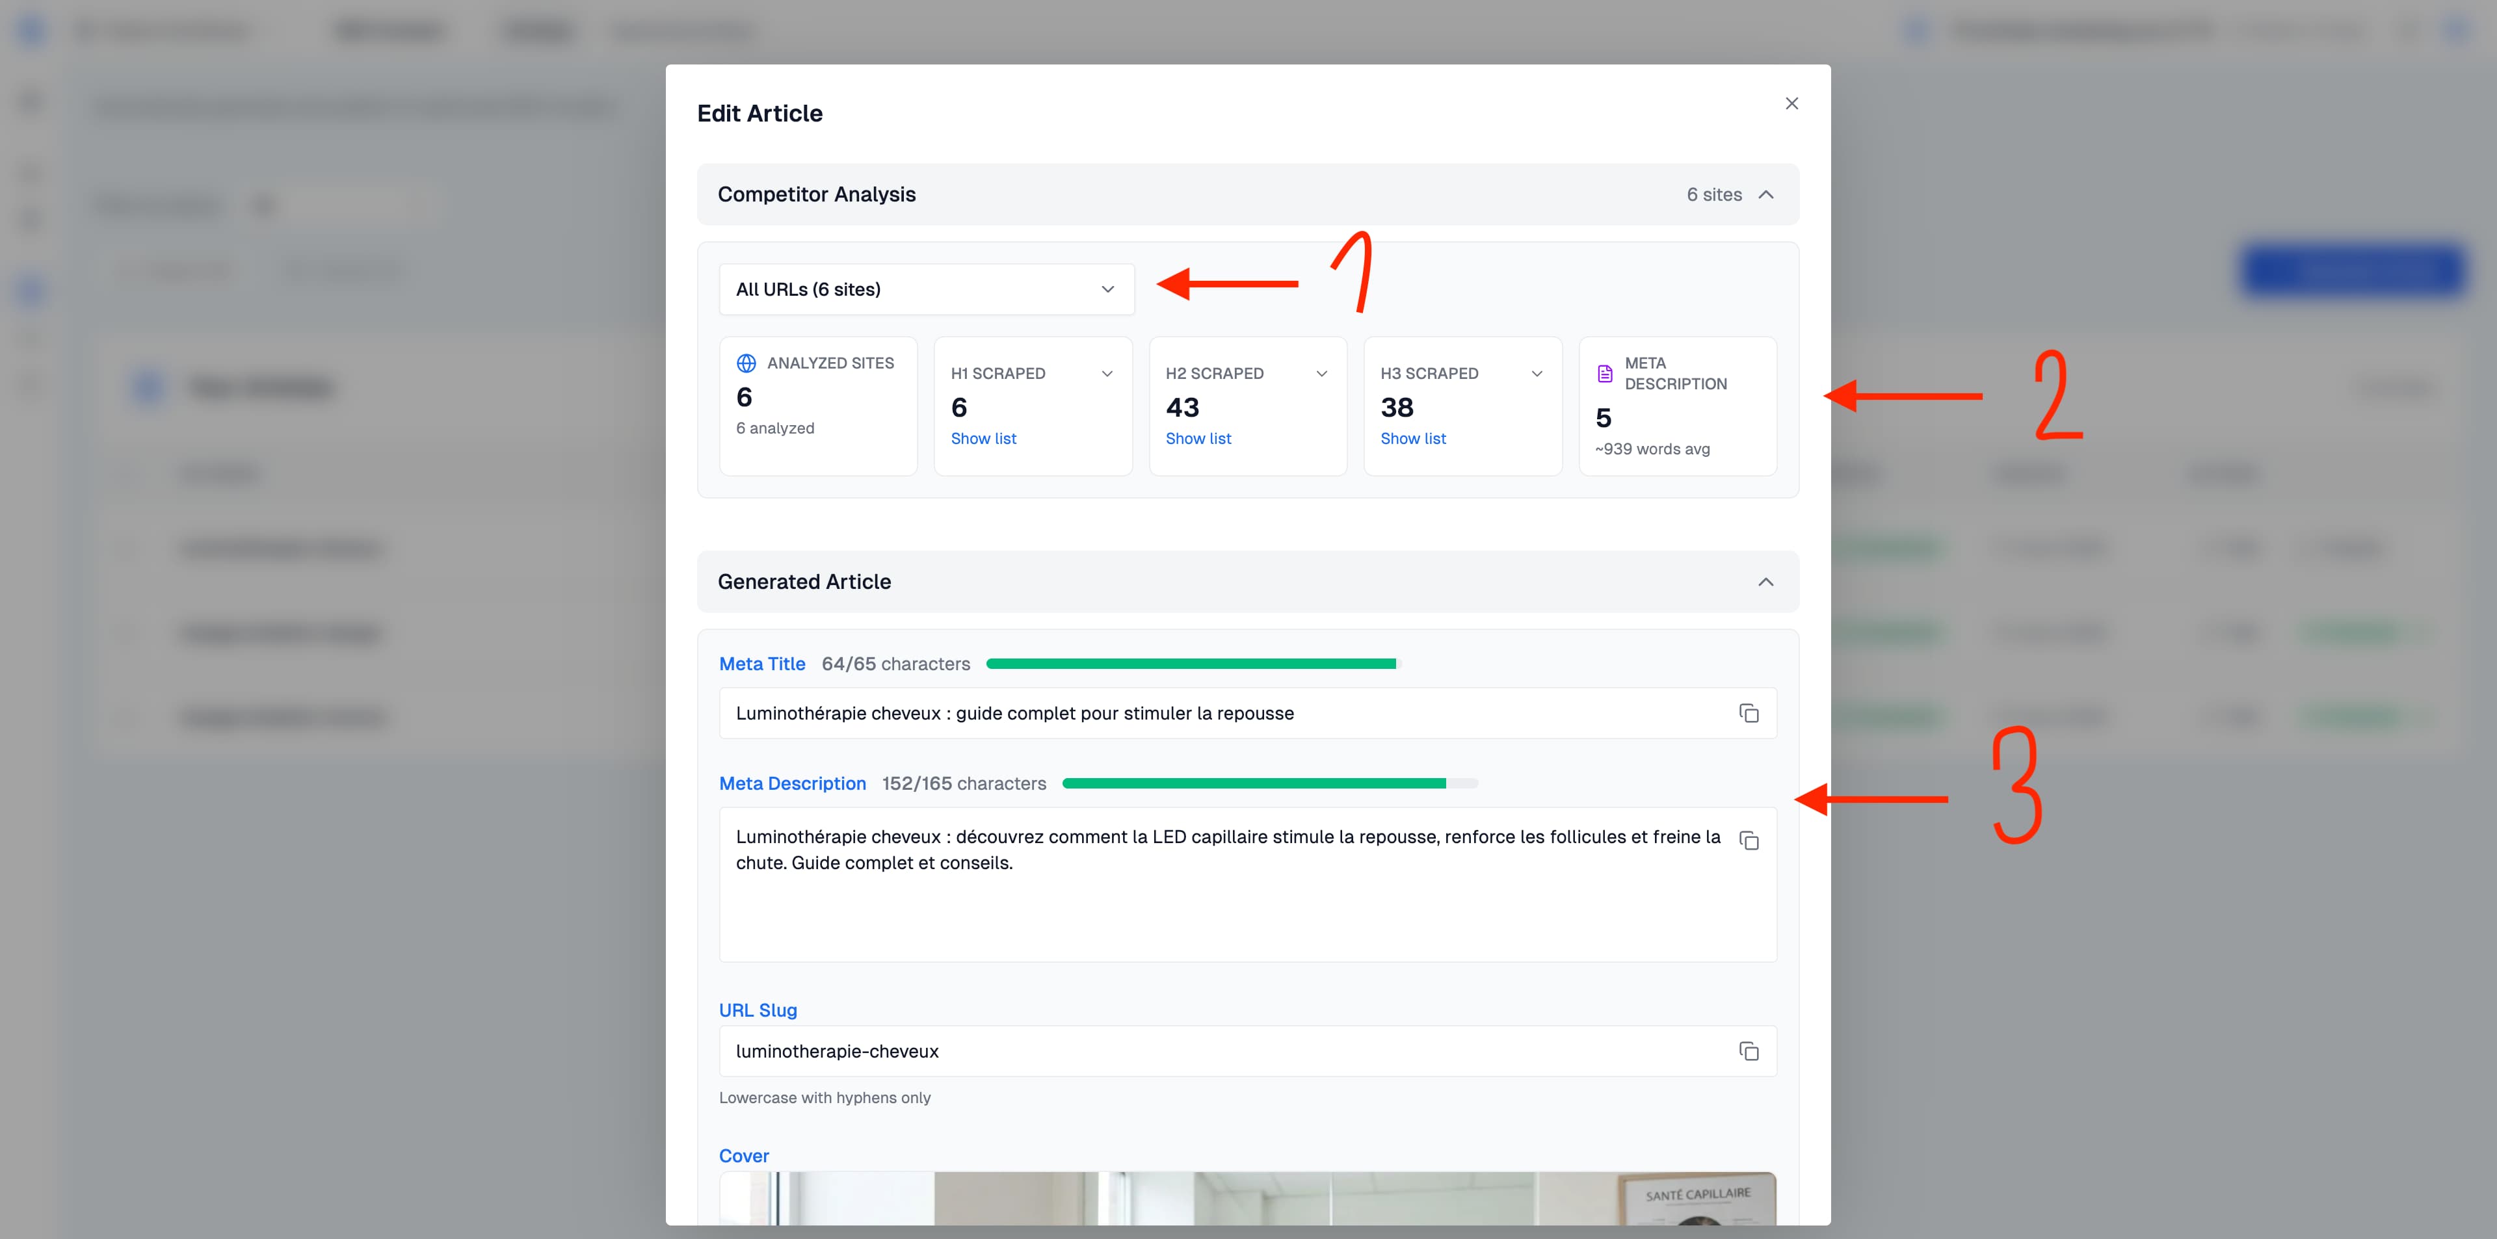Focus the URL Slug input field
This screenshot has width=2497, height=1239.
click(x=1248, y=1052)
